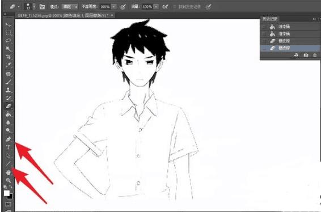
Task: Select the Pen tool
Action: (x=8, y=139)
